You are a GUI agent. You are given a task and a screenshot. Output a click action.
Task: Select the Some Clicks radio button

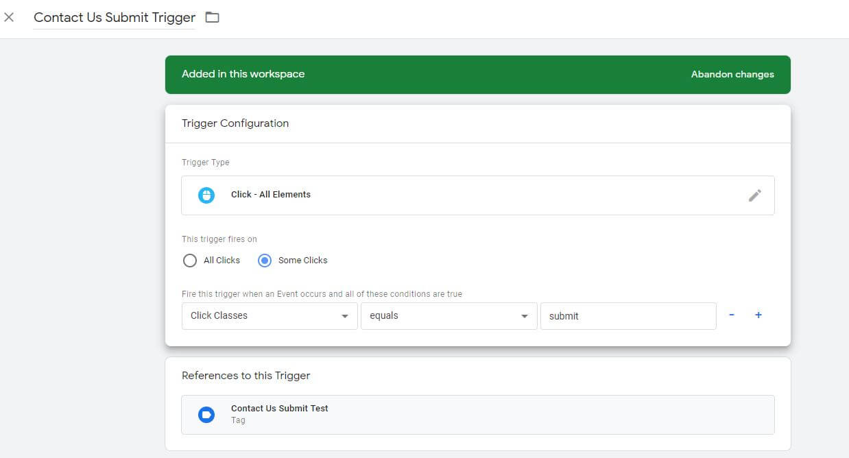(x=265, y=261)
